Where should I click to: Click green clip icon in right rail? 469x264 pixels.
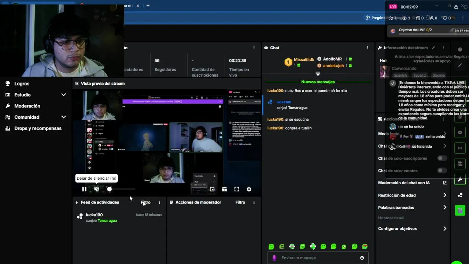[x=460, y=210]
